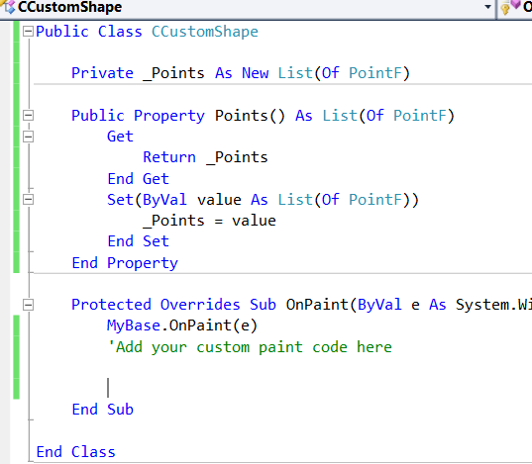The height and width of the screenshot is (464, 532).
Task: Click the End Class line
Action: coord(76,452)
